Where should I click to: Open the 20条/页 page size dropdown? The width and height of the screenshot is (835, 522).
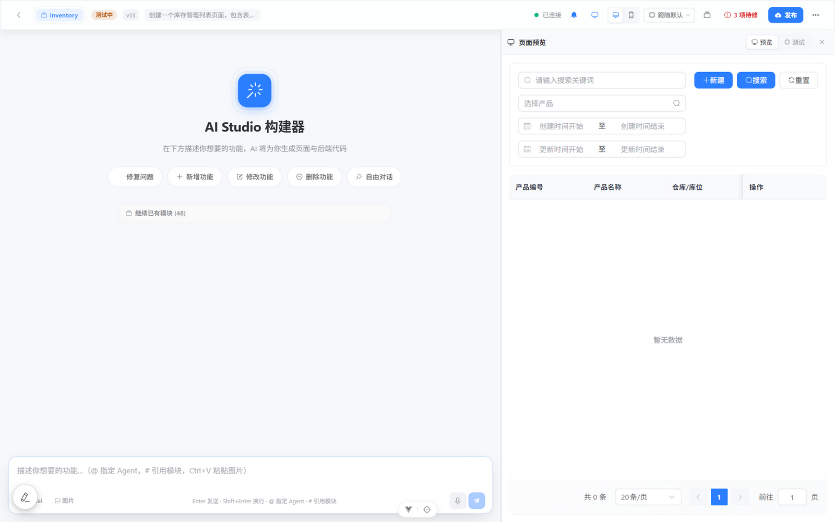(648, 497)
